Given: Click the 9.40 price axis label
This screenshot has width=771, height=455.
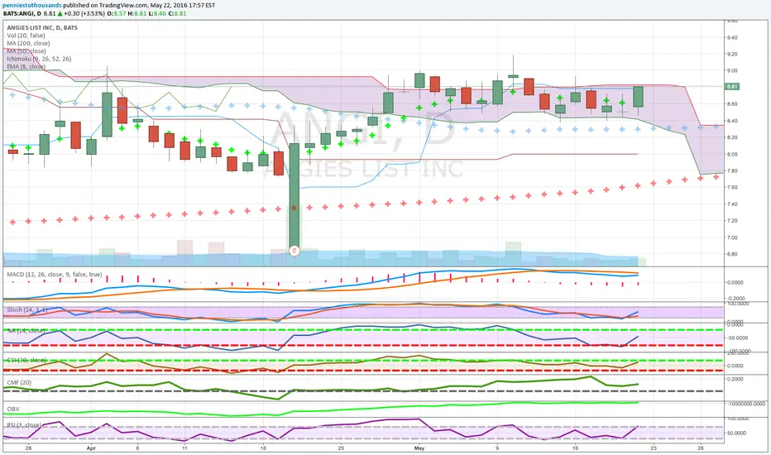Looking at the screenshot, I should [731, 37].
